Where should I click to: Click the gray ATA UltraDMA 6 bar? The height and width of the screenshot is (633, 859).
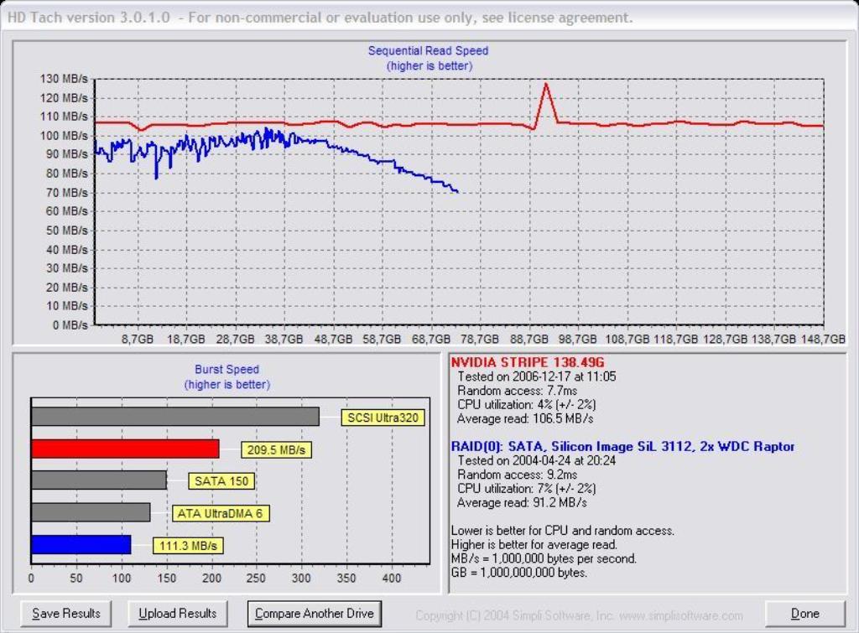tap(91, 512)
